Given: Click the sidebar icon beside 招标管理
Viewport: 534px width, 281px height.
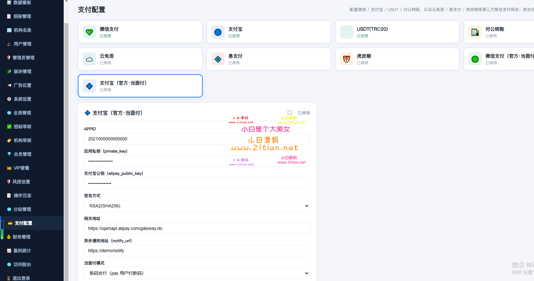Looking at the screenshot, I should click(9, 16).
